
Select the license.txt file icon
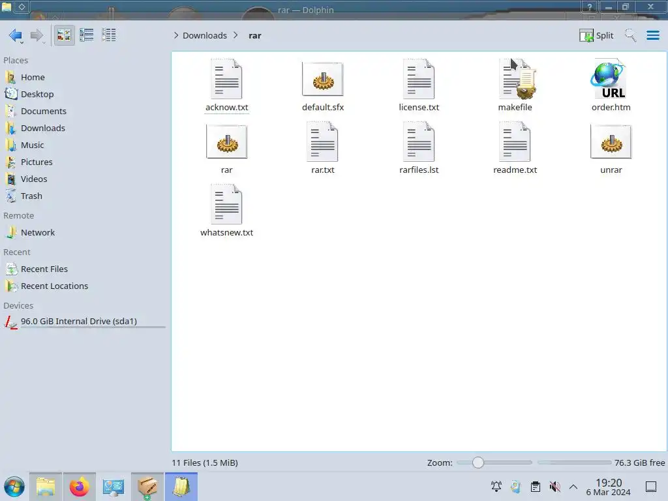point(419,79)
